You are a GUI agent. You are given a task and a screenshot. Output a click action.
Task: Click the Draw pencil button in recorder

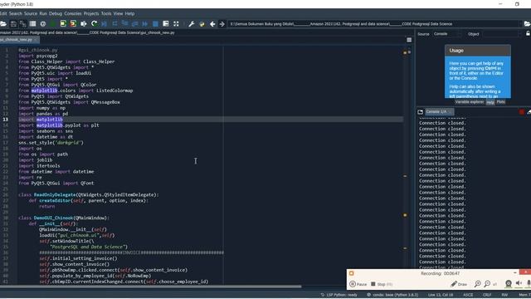[459, 284]
